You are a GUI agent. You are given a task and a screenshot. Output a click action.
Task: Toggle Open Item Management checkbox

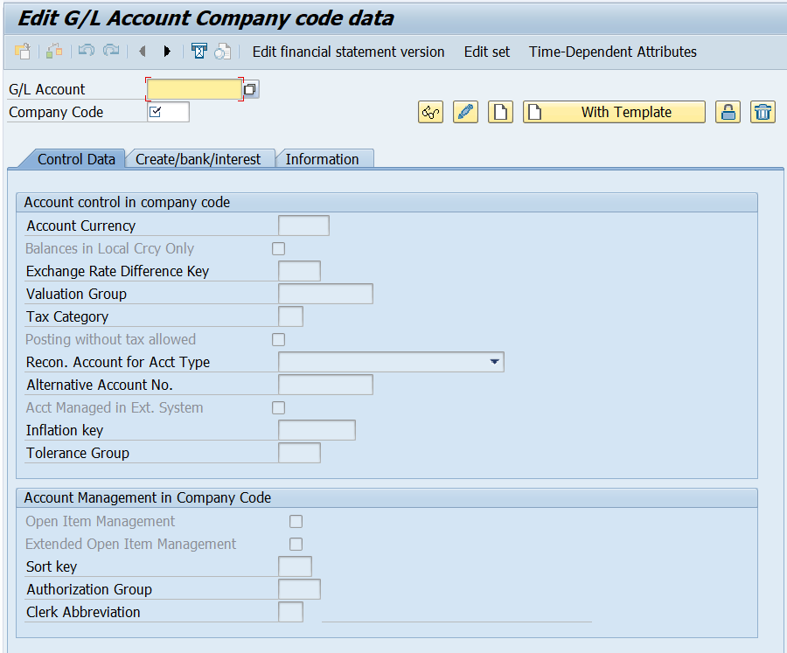click(296, 522)
